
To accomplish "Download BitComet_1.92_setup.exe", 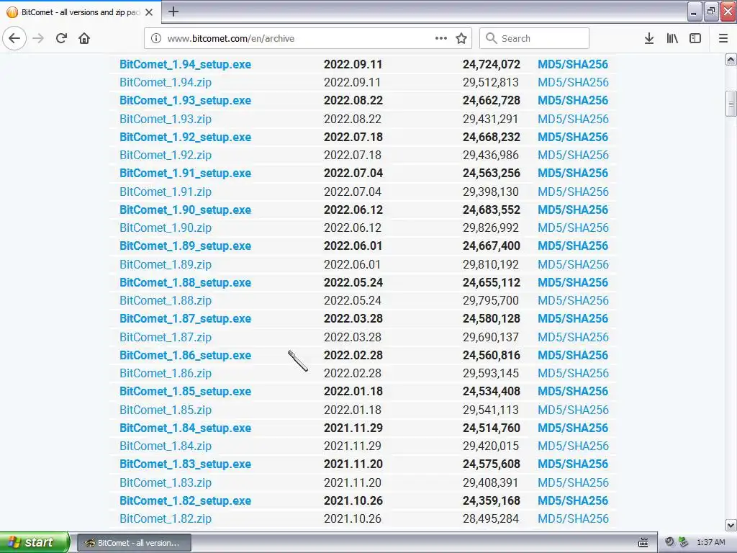I will pos(185,138).
